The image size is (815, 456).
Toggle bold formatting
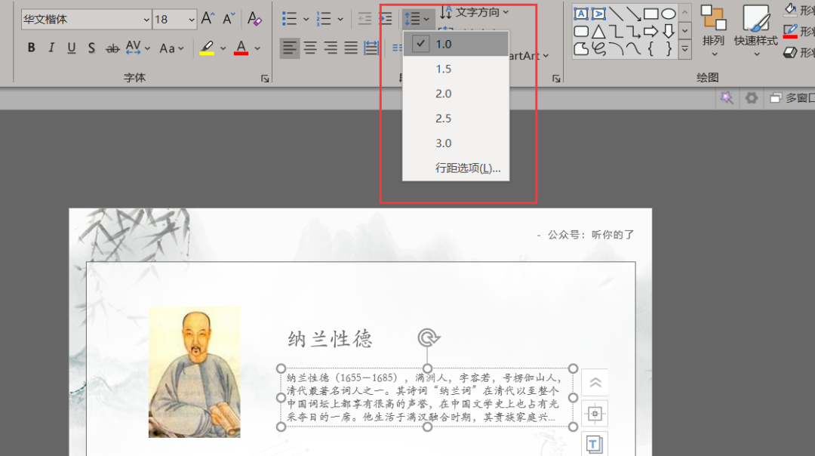pos(31,48)
